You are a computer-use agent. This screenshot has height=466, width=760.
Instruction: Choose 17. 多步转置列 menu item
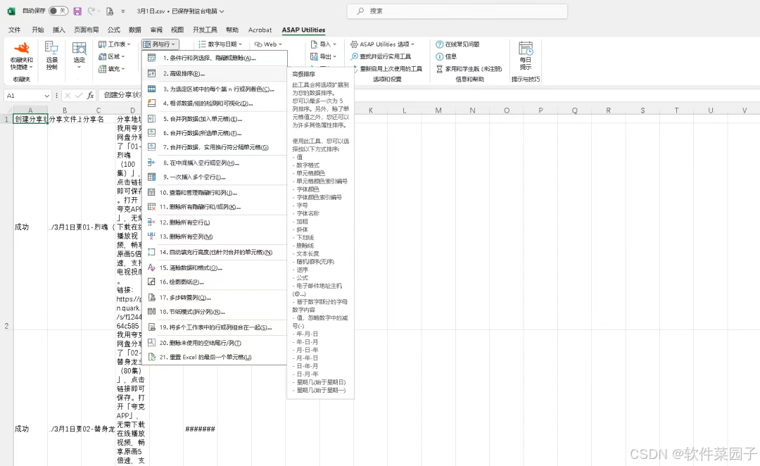[214, 298]
